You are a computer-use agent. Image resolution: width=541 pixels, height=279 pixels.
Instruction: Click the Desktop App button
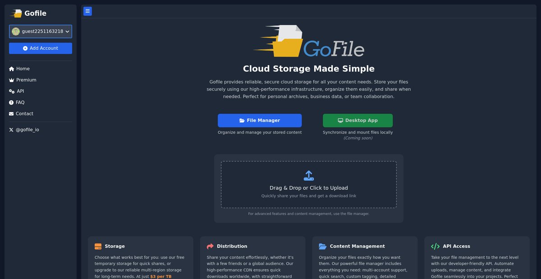(x=358, y=121)
